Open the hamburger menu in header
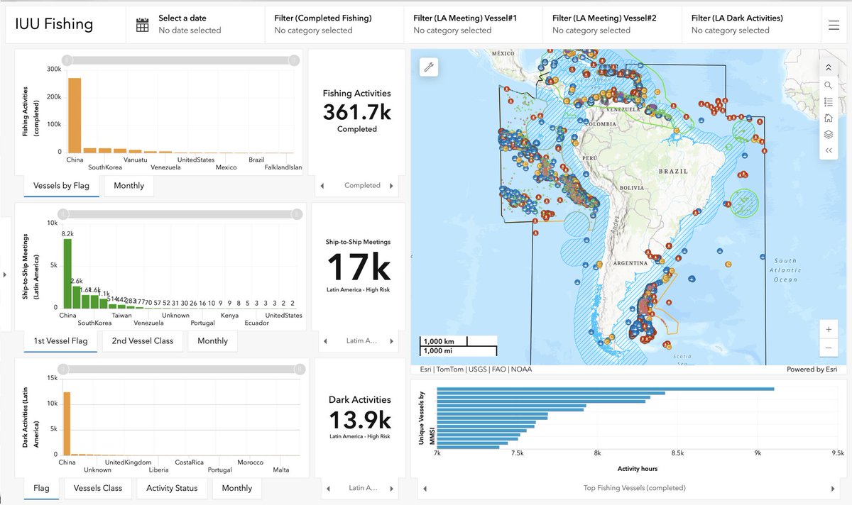 (834, 24)
